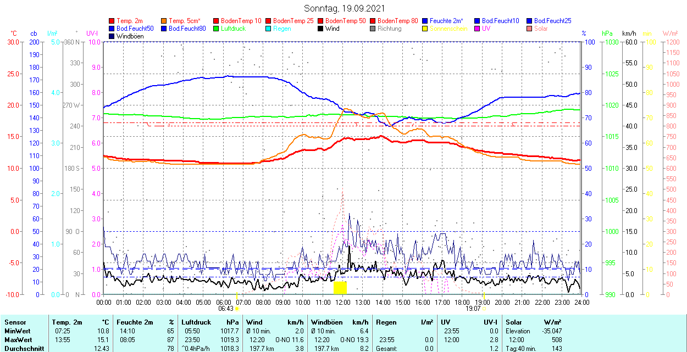Click the Gesamt label in Regen column
The height and width of the screenshot is (352, 687).
coord(387,349)
